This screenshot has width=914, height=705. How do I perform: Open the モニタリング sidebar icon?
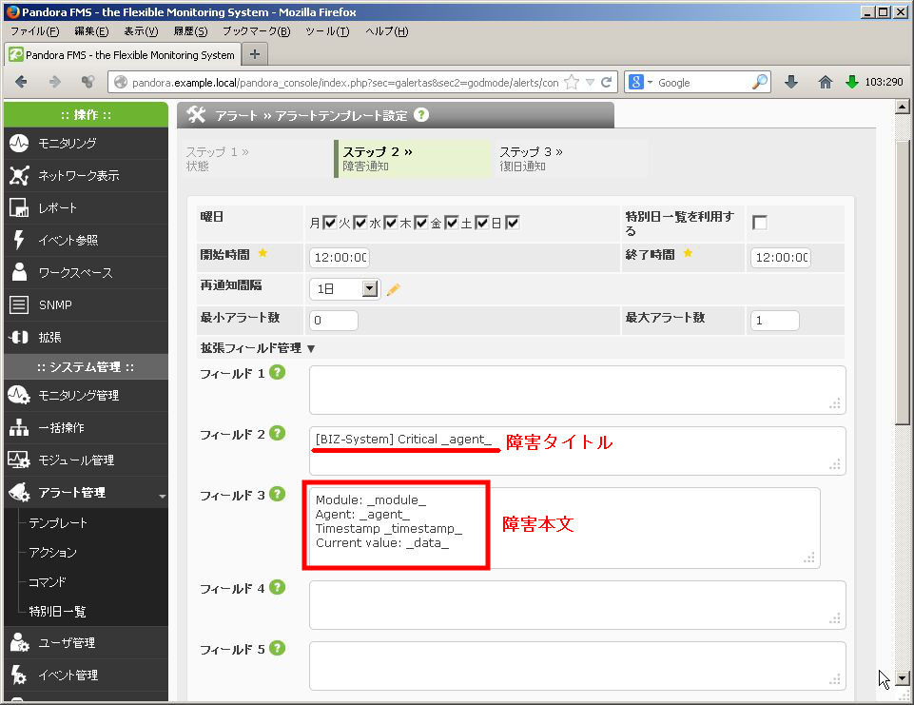(x=19, y=143)
